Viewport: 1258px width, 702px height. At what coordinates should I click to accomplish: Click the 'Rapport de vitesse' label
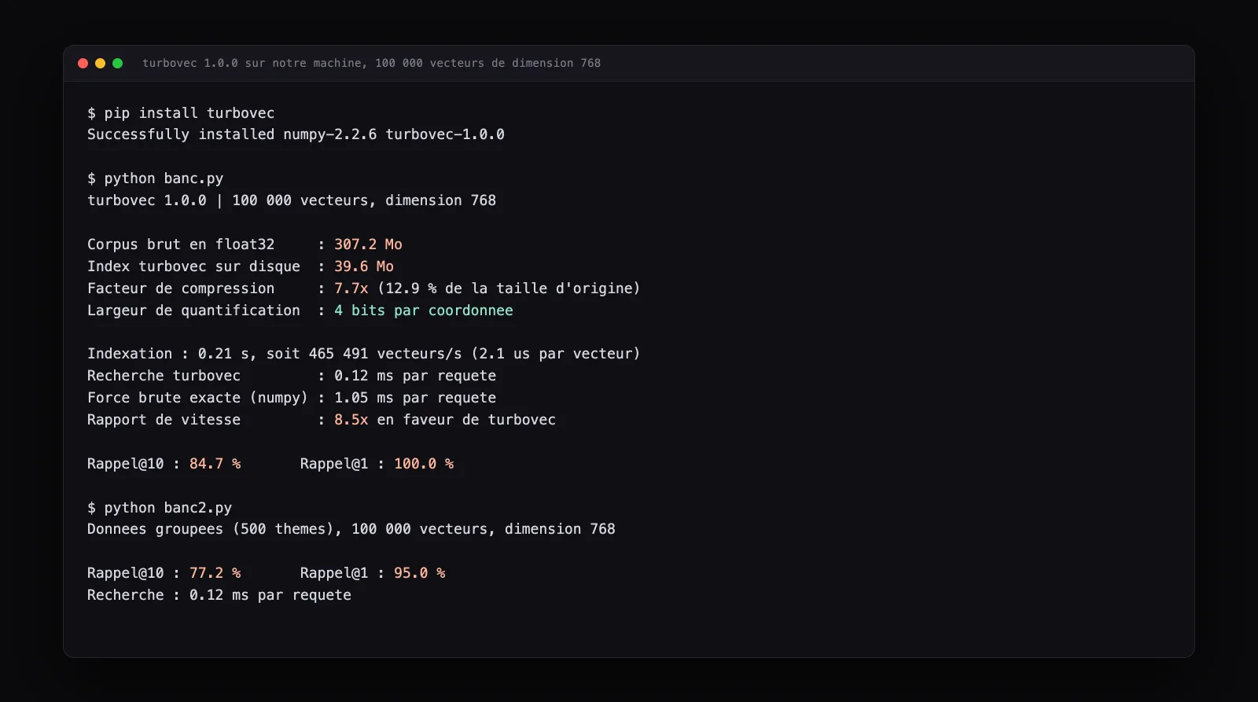164,420
